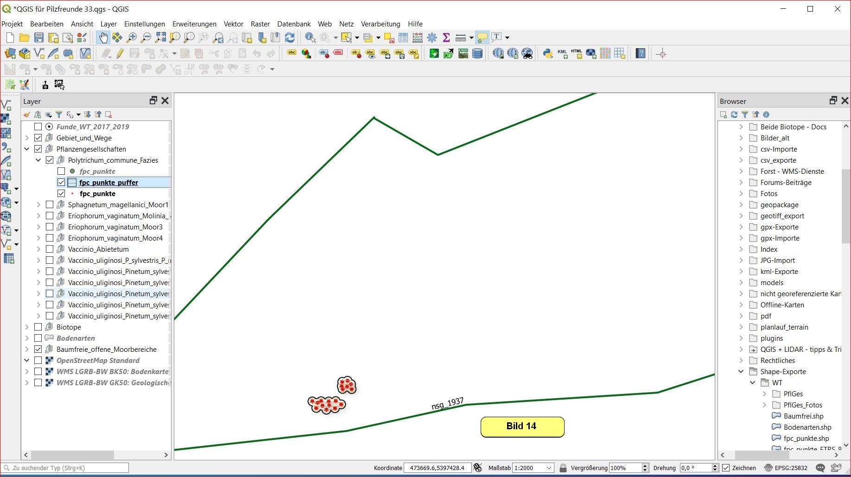
Task: Collapse the Shape-Exporte folder in Browser
Action: (x=741, y=371)
